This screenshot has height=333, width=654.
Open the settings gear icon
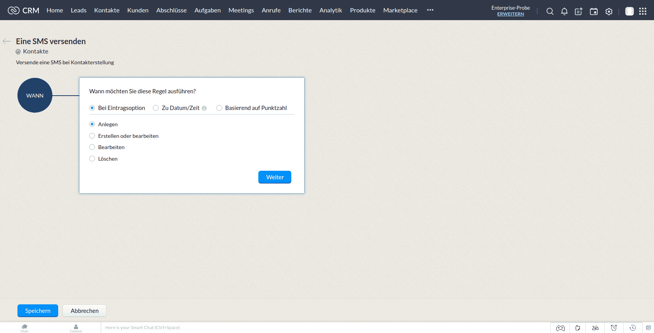click(x=609, y=12)
